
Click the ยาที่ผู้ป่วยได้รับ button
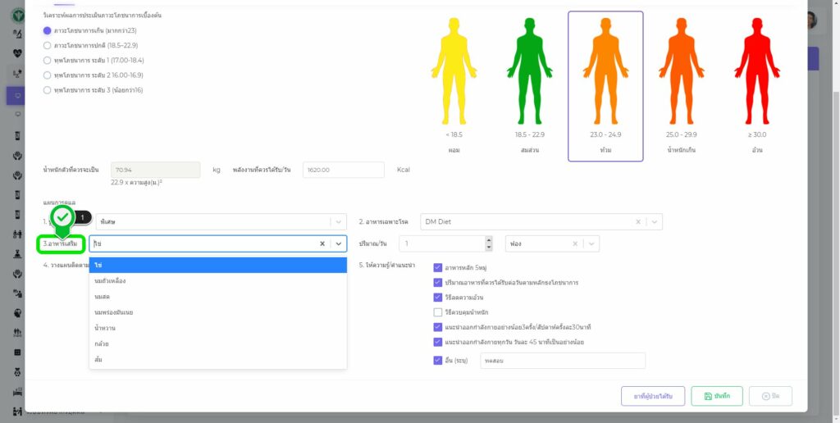click(652, 396)
